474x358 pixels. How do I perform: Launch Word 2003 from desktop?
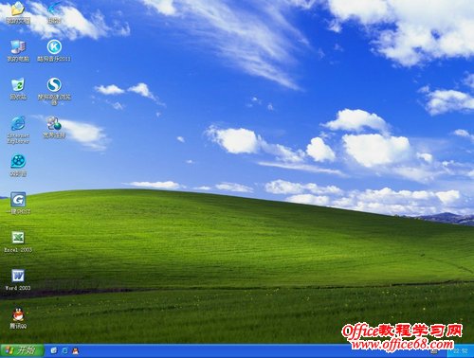coord(18,276)
